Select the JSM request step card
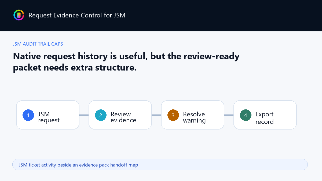The width and height of the screenshot is (322, 181). pos(48,115)
